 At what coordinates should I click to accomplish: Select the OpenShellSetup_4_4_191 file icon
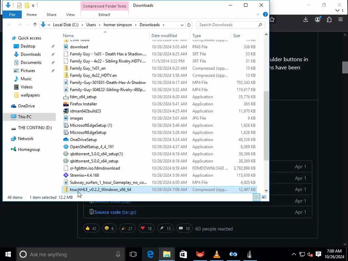pos(66,147)
